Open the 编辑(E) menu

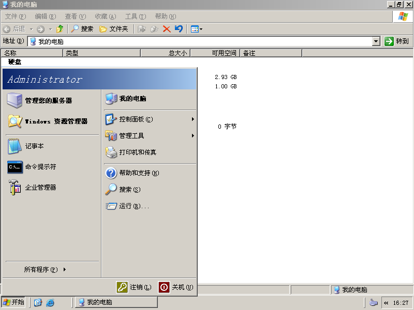[46, 17]
